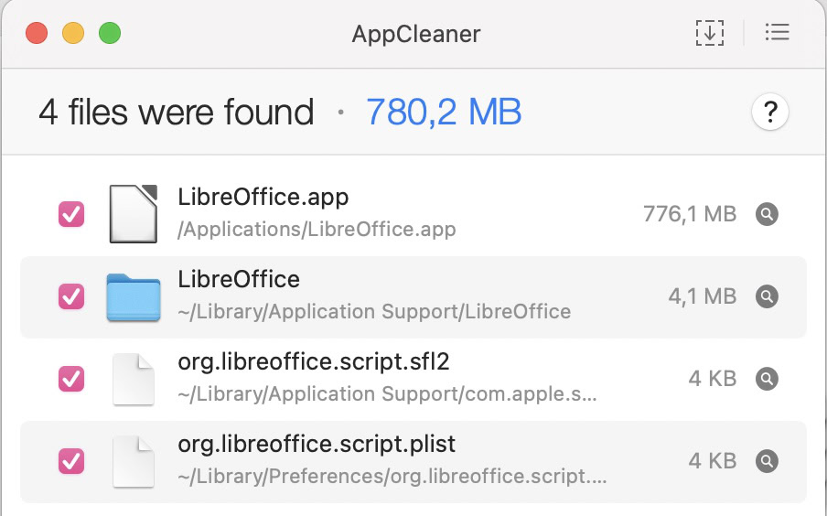
Task: Click the LibreOffice.app document icon
Action: tap(134, 214)
